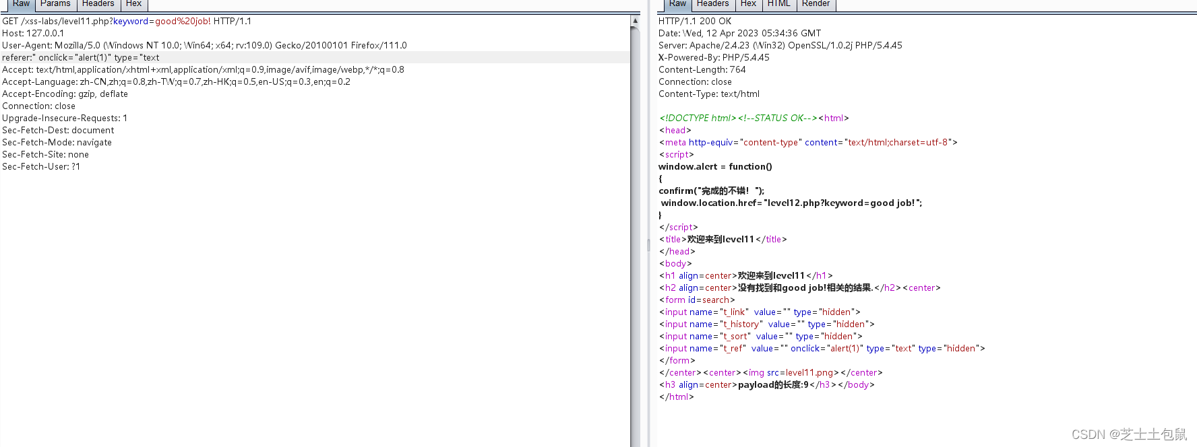
Task: Click the Sec-Fetch-Mode: navigate line
Action: tap(57, 142)
